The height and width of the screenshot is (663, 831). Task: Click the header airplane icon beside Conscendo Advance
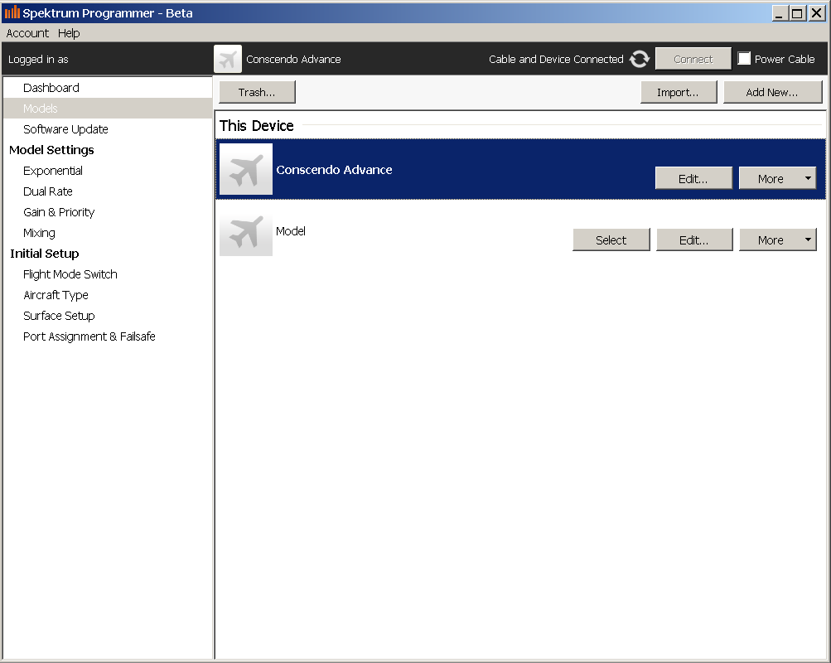tap(228, 60)
